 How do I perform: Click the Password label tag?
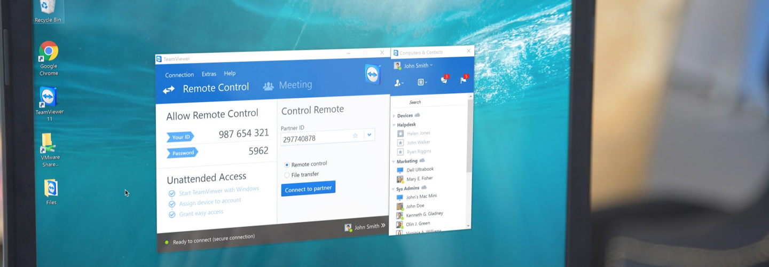pyautogui.click(x=183, y=153)
